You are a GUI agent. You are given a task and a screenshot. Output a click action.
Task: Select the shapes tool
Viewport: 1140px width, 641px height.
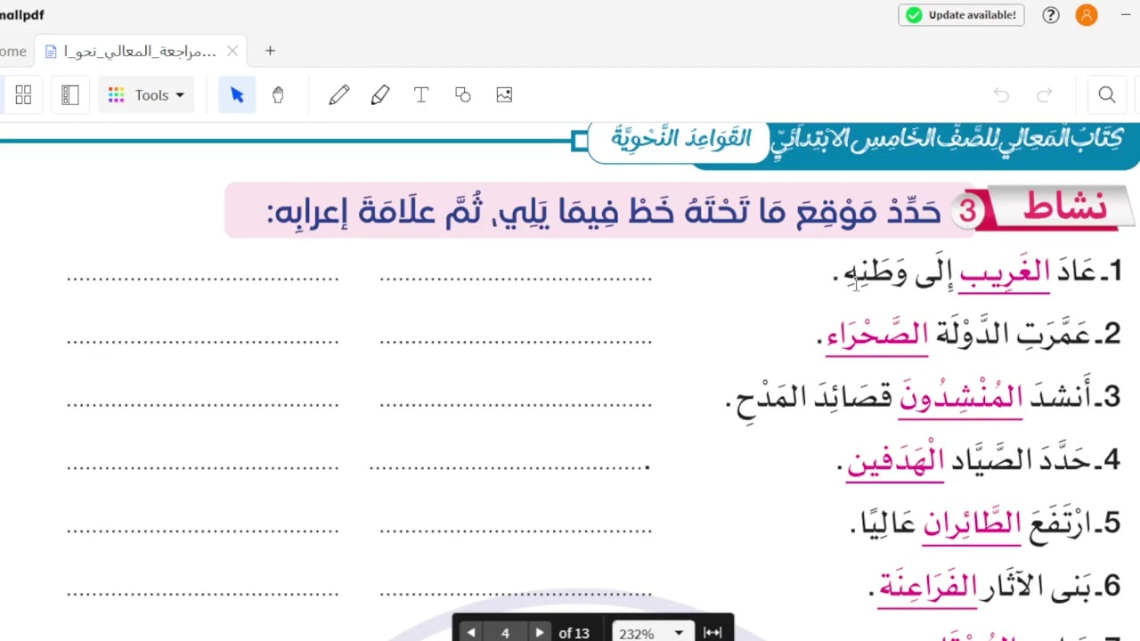pyautogui.click(x=463, y=94)
